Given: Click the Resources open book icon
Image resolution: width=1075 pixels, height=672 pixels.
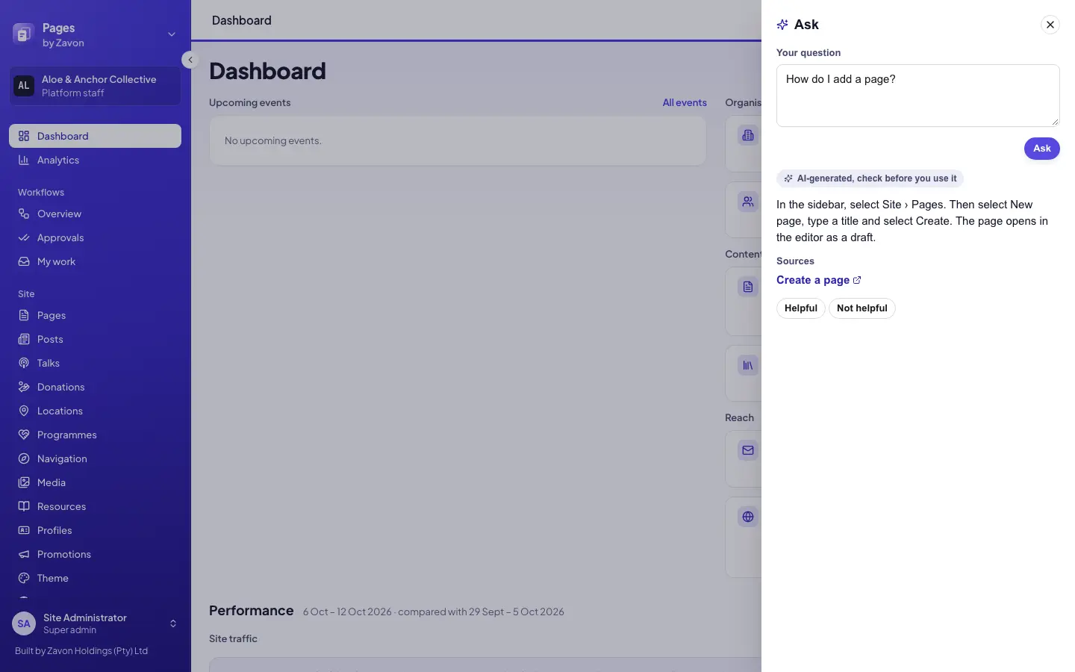Looking at the screenshot, I should pyautogui.click(x=24, y=506).
